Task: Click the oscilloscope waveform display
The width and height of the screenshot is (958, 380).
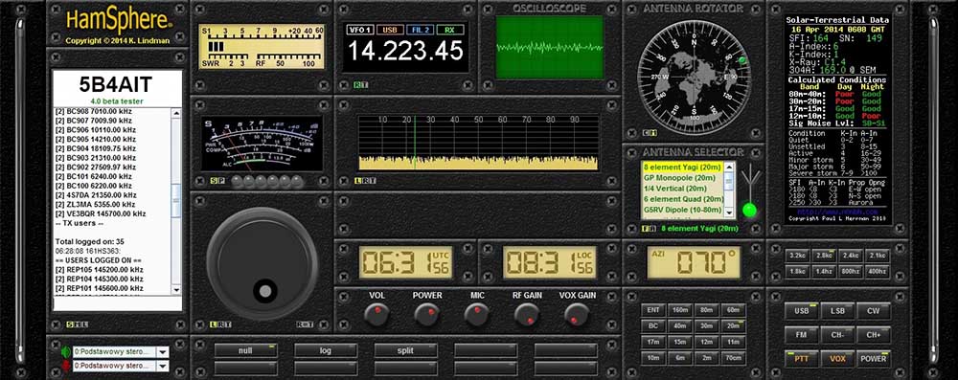Action: point(549,48)
